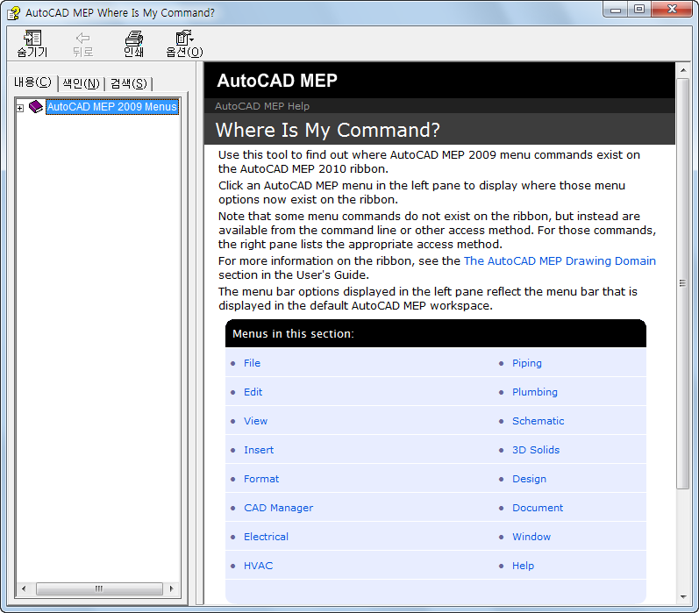Open the 3D Solids link
The width and height of the screenshot is (699, 613).
click(x=536, y=450)
